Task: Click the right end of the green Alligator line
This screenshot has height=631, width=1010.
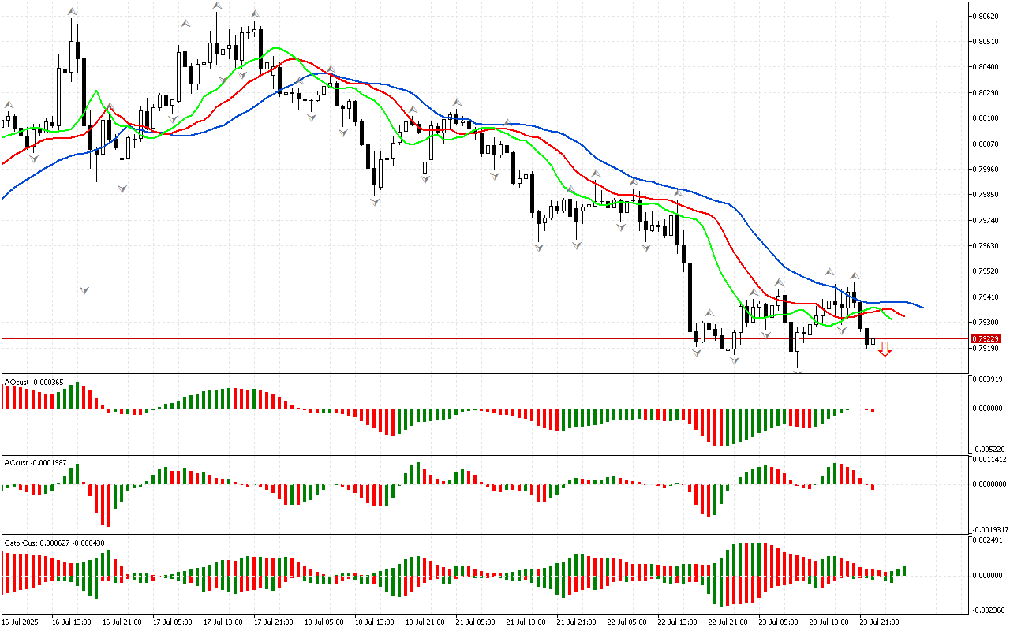Action: pyautogui.click(x=891, y=319)
